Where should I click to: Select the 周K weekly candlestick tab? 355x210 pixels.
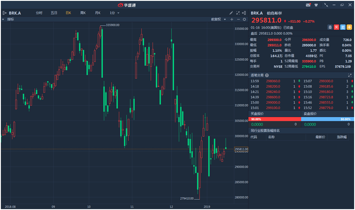point(83,13)
